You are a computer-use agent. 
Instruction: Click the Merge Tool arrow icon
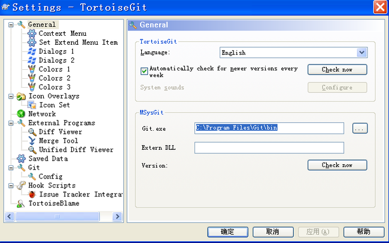pos(32,141)
